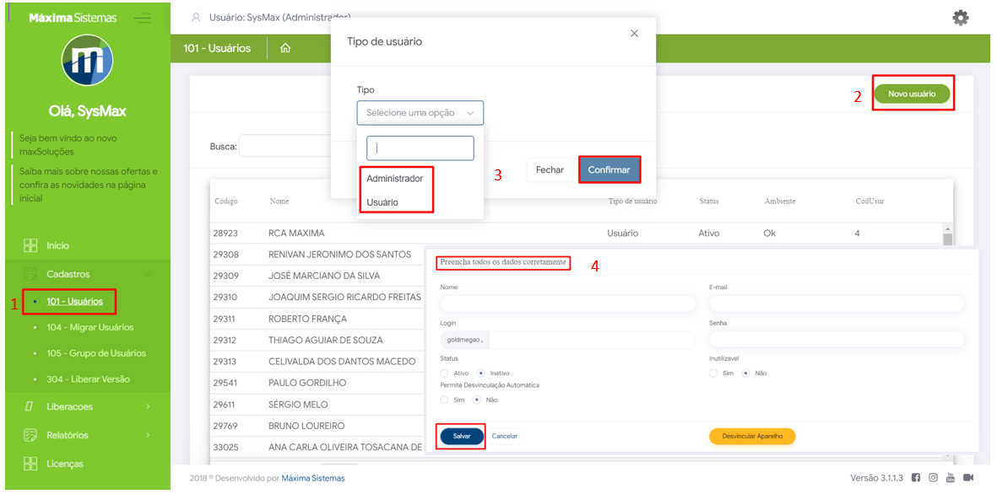Image resolution: width=997 pixels, height=494 pixels.
Task: Click the table scrollbar up arrow
Action: pos(947,228)
